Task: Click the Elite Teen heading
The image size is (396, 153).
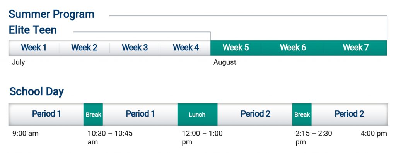Action: tap(33, 30)
